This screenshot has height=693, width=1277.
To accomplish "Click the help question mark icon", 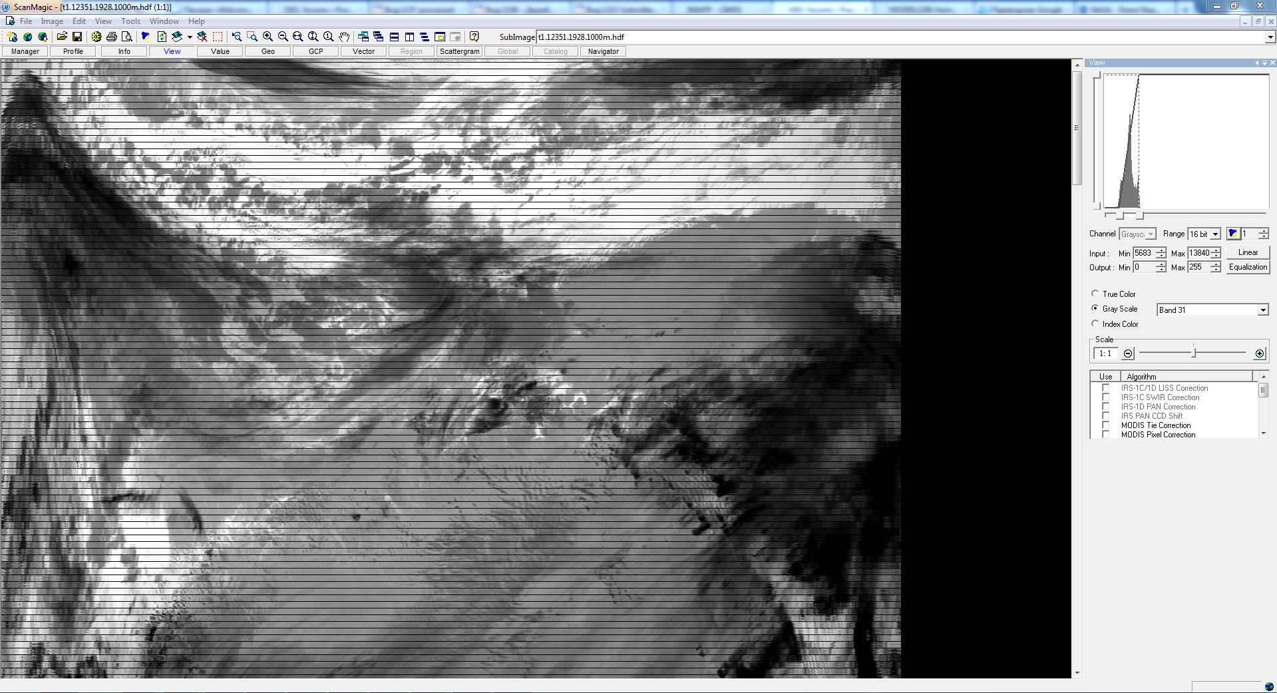I will 474,37.
